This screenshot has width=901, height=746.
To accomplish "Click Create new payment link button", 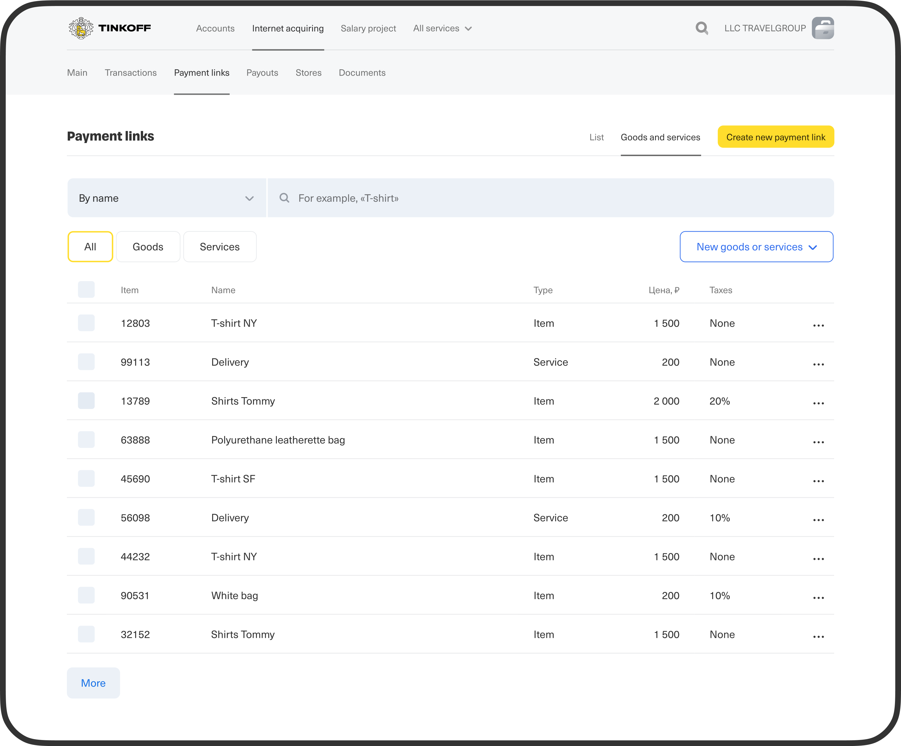I will 776,137.
